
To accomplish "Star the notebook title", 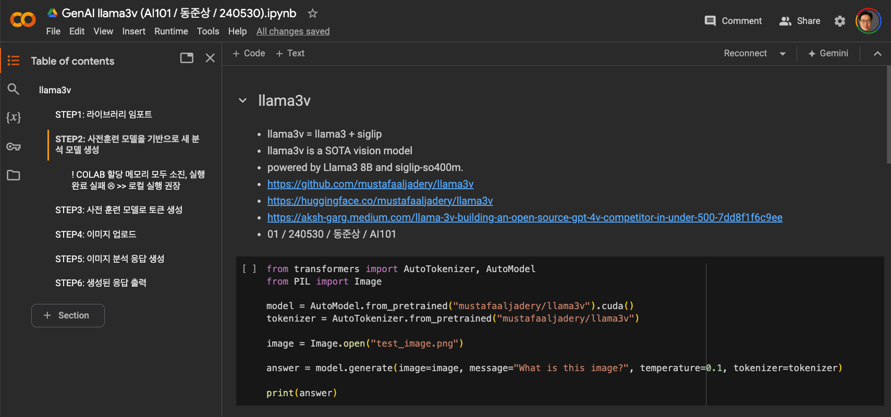I will coord(312,14).
